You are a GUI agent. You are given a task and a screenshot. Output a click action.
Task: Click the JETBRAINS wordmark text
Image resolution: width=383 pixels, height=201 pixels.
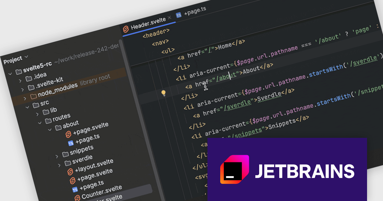[304, 171]
